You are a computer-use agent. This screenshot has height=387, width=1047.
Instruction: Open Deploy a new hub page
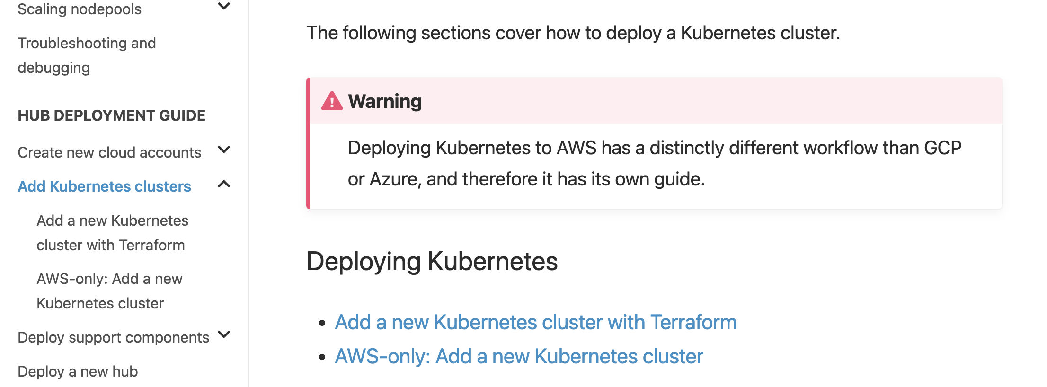point(77,371)
